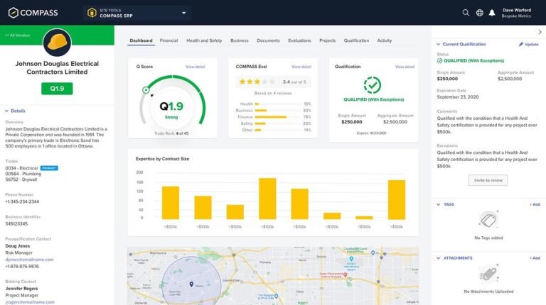Go back to All Vendors
Viewport: 546px width, 305px height.
(x=17, y=35)
